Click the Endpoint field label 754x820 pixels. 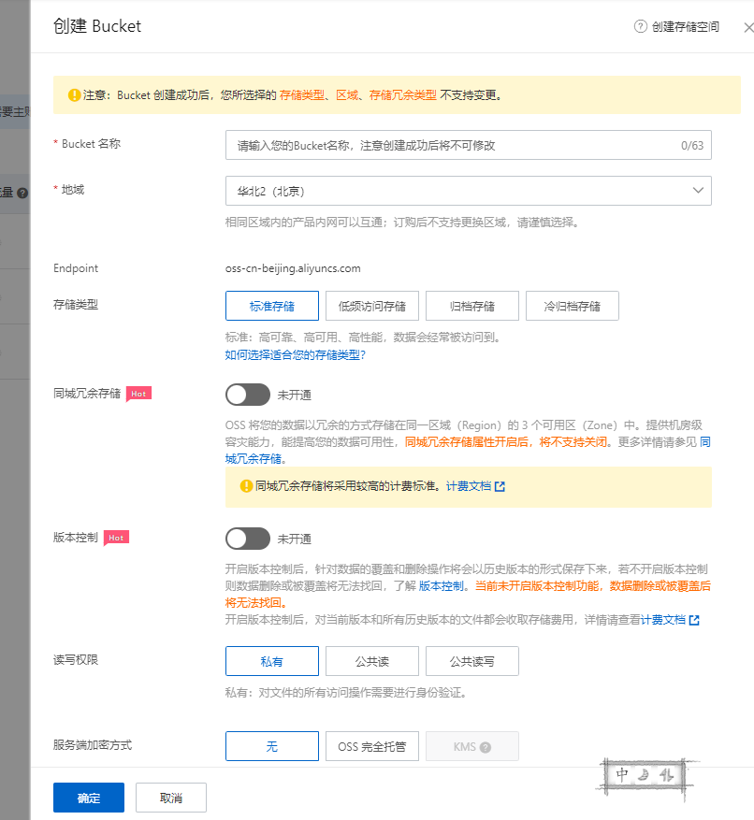[x=76, y=268]
